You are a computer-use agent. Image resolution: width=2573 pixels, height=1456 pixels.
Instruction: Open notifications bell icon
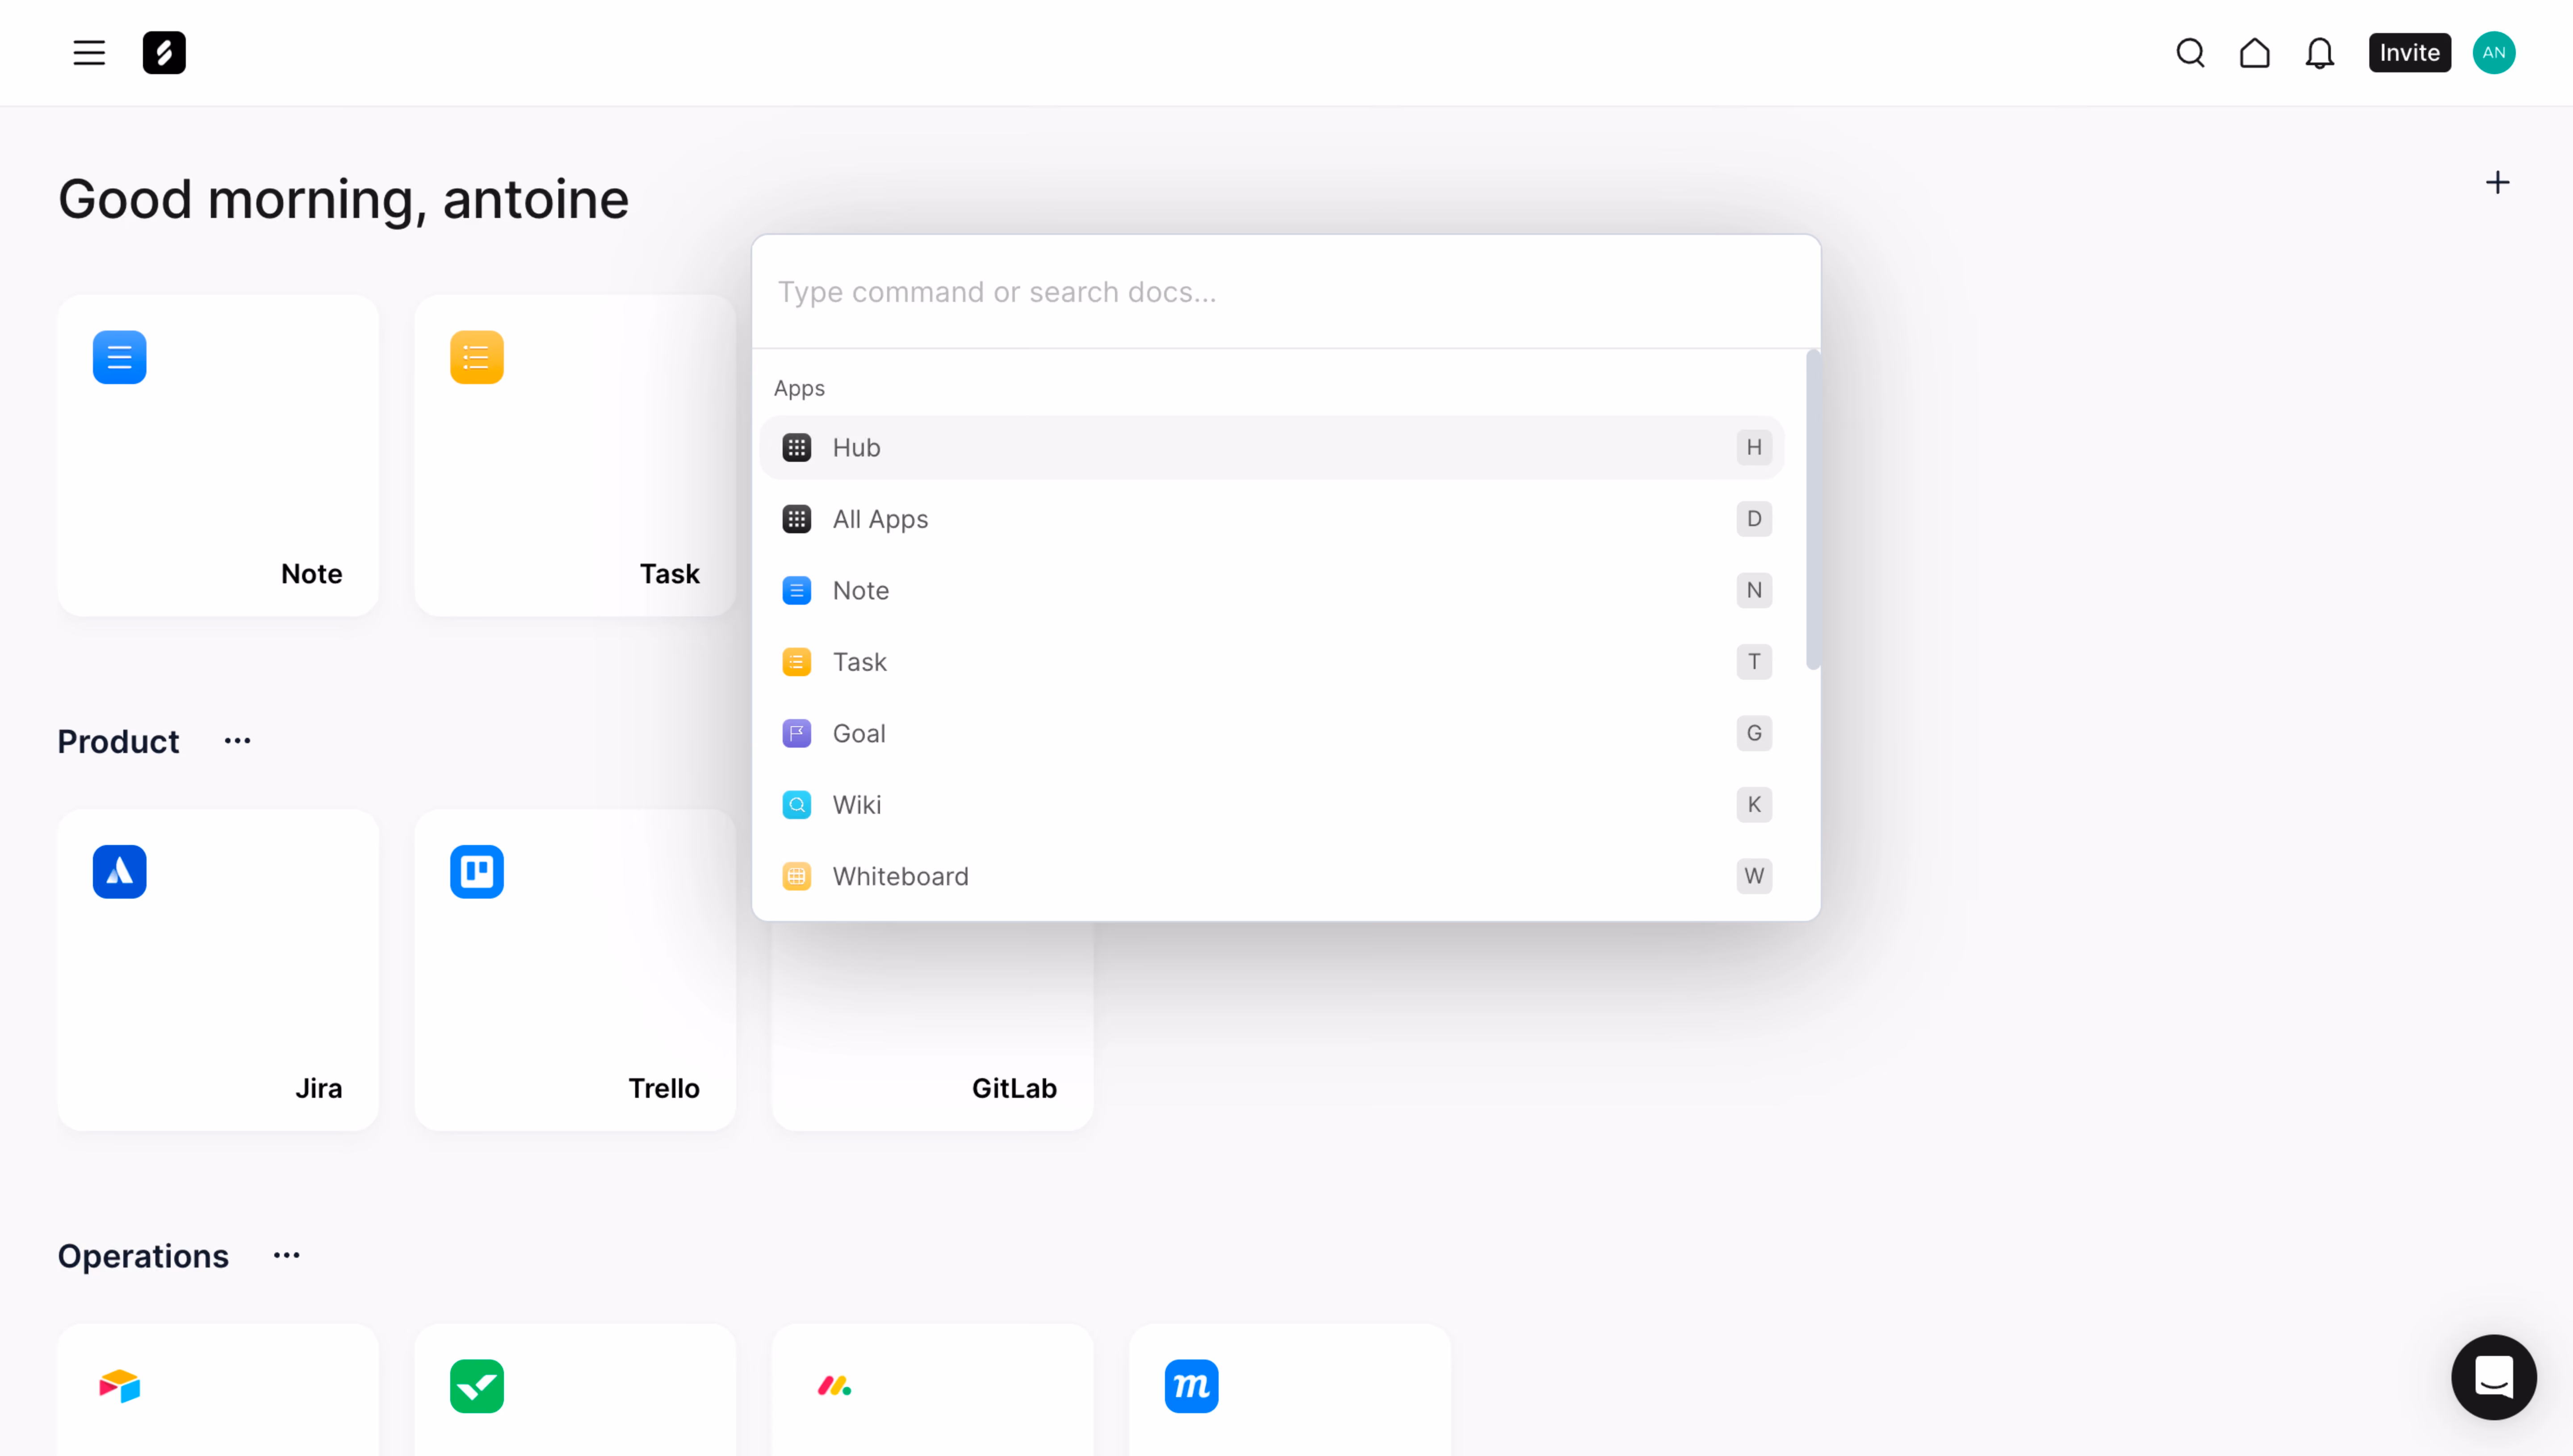pos(2319,53)
